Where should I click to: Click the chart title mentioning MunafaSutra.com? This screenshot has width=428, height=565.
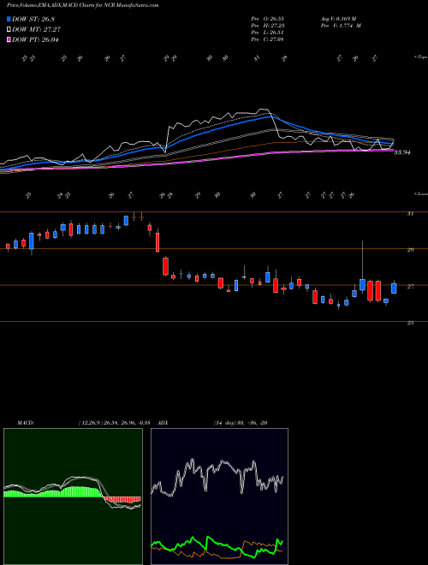pos(82,5)
